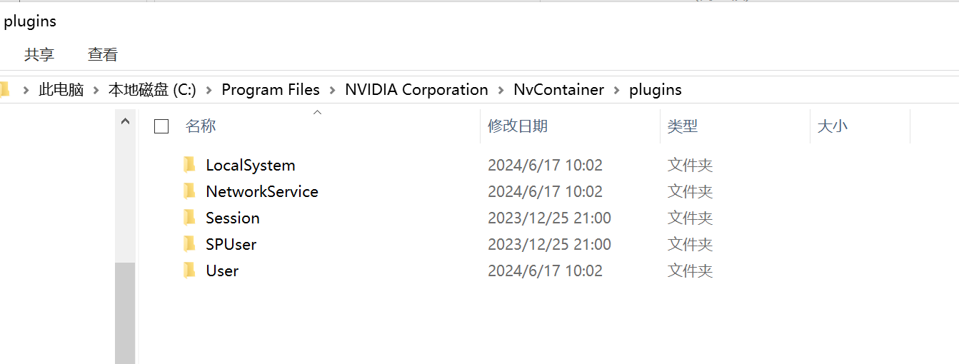Navigate to 此电脑 in the breadcrumb

pyautogui.click(x=61, y=90)
